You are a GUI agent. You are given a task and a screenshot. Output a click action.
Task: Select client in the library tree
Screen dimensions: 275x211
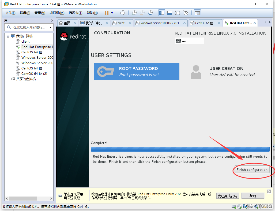tap(25, 42)
